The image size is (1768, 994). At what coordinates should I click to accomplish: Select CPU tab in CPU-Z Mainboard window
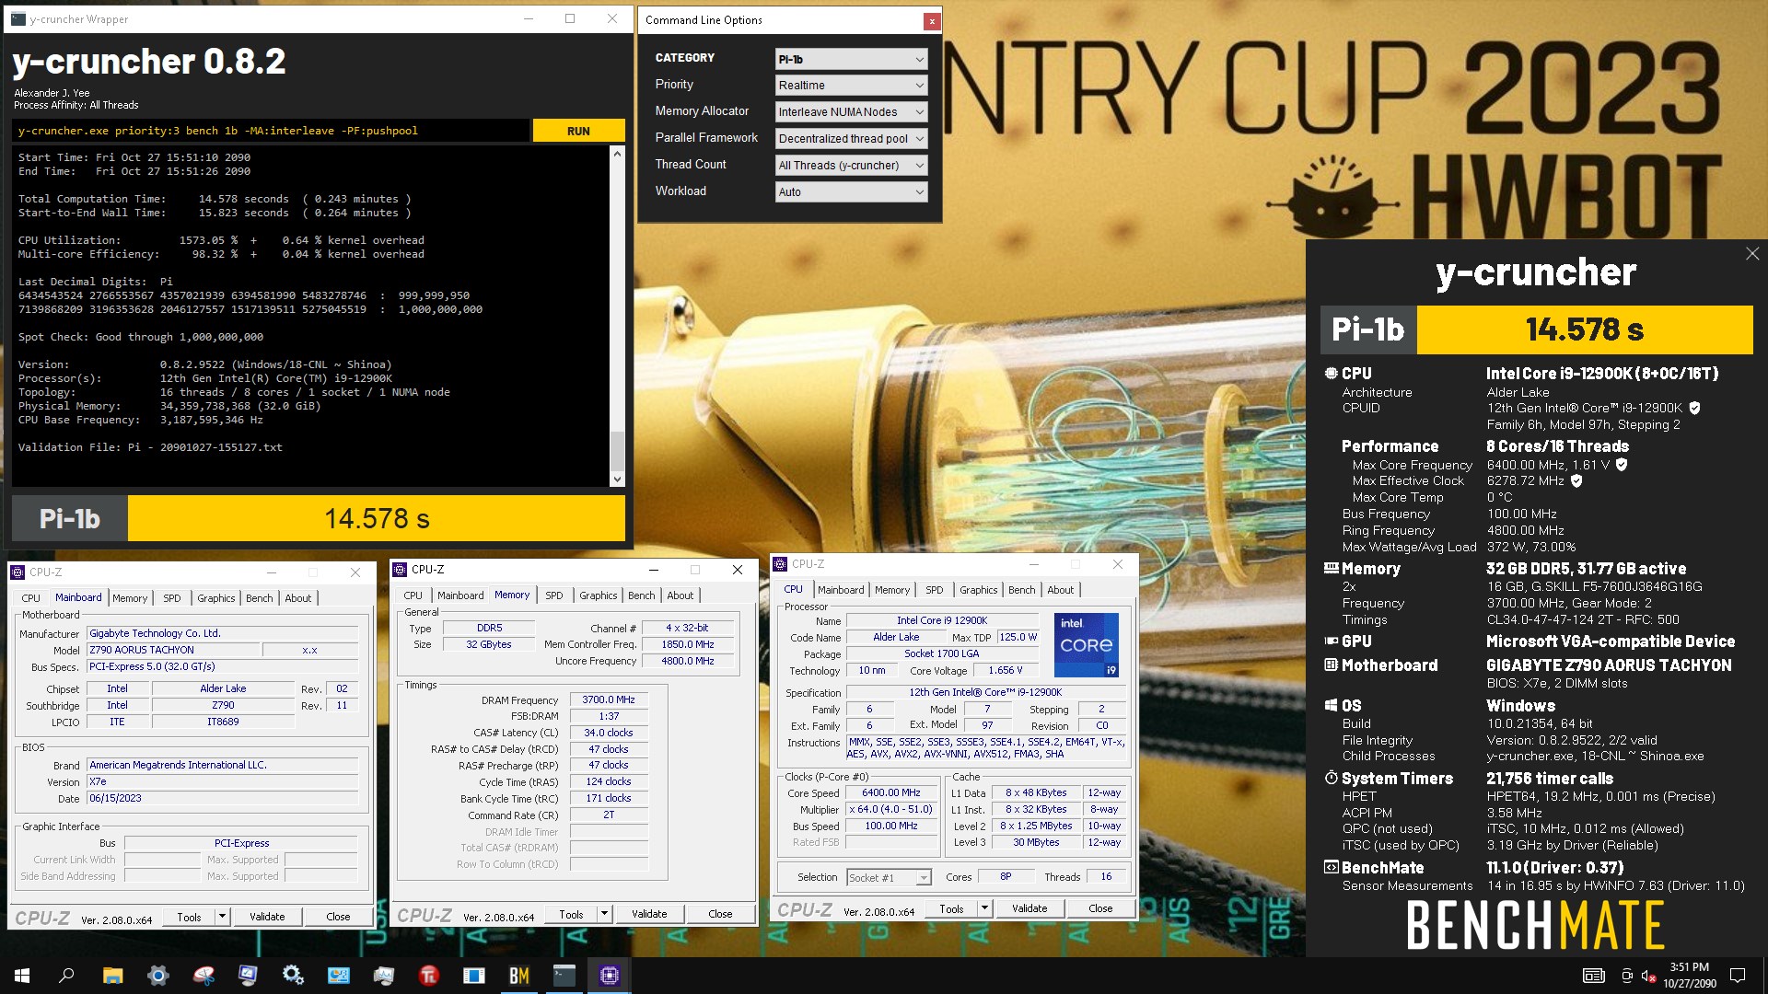coord(31,598)
